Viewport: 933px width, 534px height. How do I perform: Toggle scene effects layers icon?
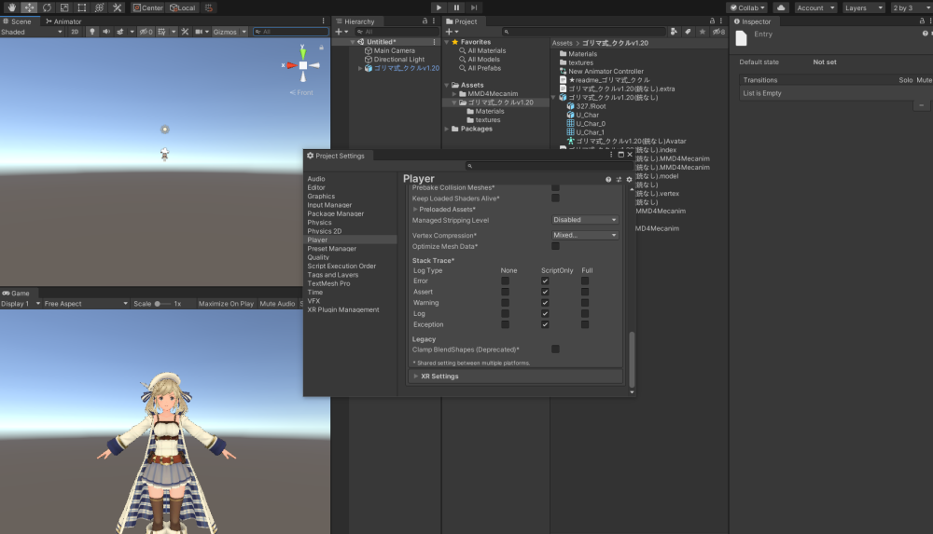[120, 32]
